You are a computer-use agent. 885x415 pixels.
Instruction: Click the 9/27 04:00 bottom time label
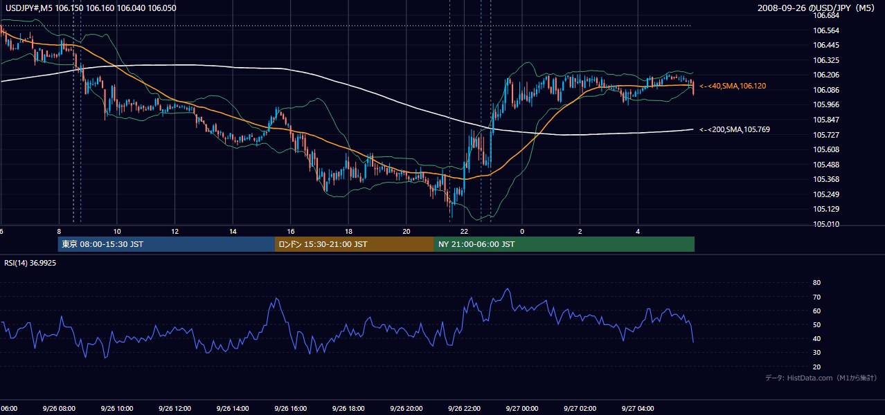click(x=637, y=409)
